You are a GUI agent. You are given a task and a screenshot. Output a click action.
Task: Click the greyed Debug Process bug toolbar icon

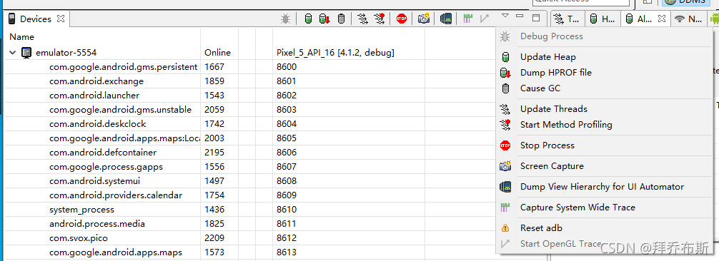[285, 19]
